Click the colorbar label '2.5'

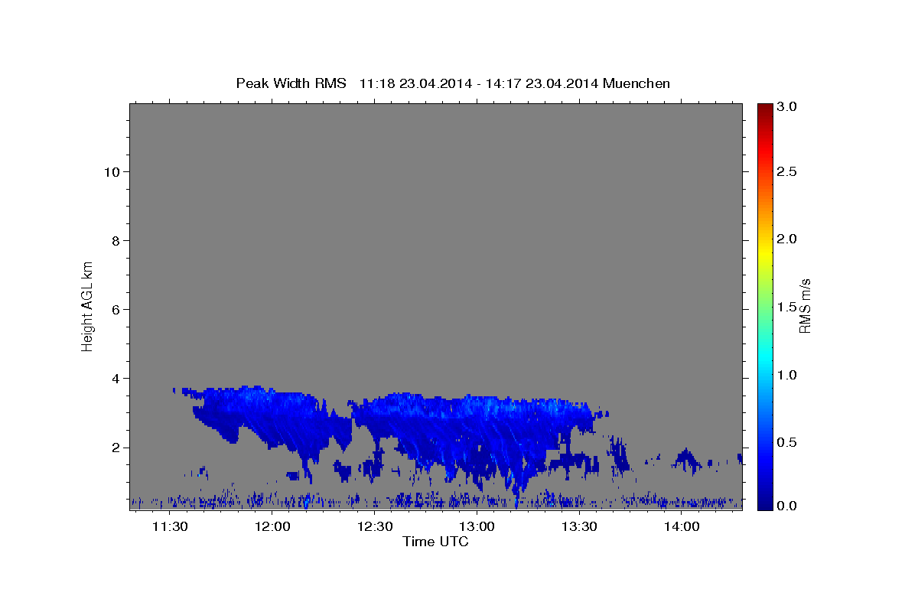pos(786,172)
